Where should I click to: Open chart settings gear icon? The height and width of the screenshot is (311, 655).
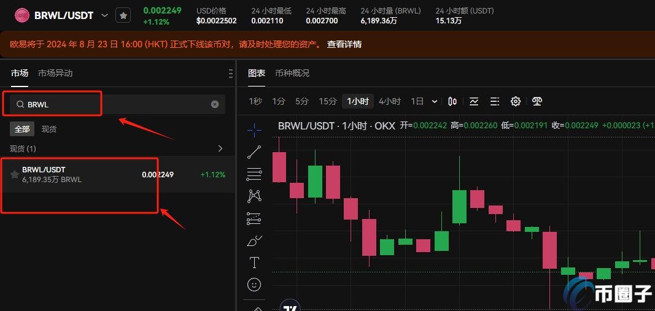516,101
